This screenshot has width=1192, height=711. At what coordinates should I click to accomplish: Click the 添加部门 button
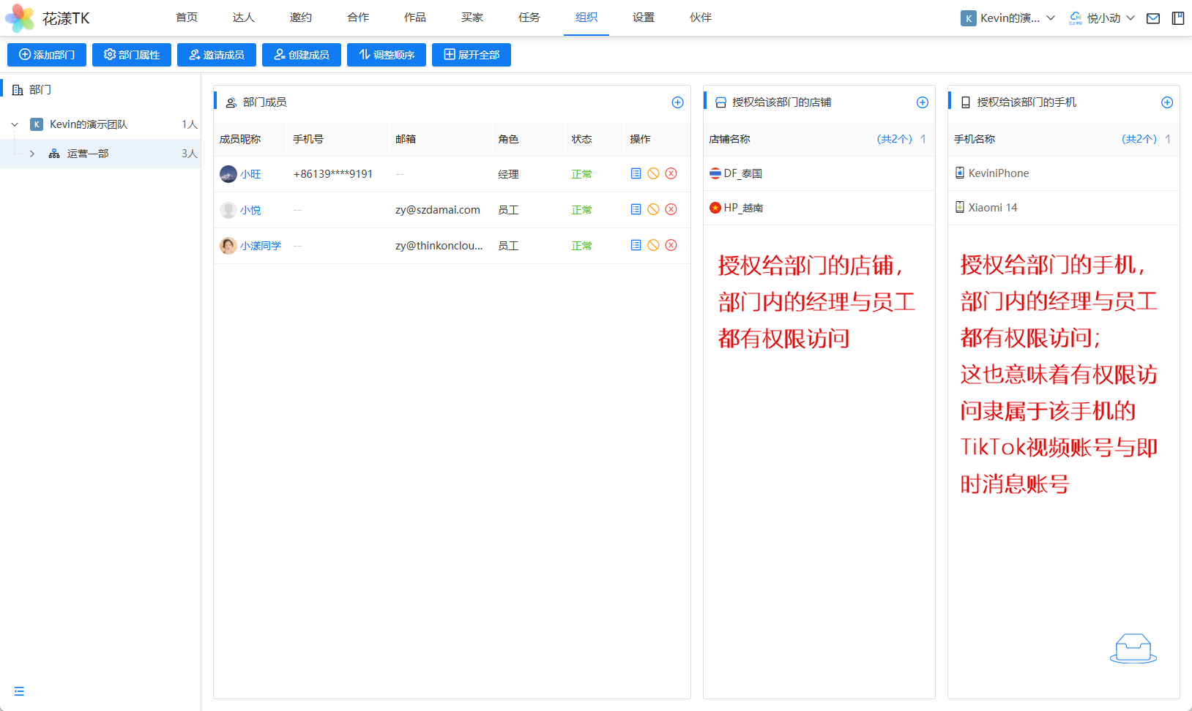coord(47,55)
